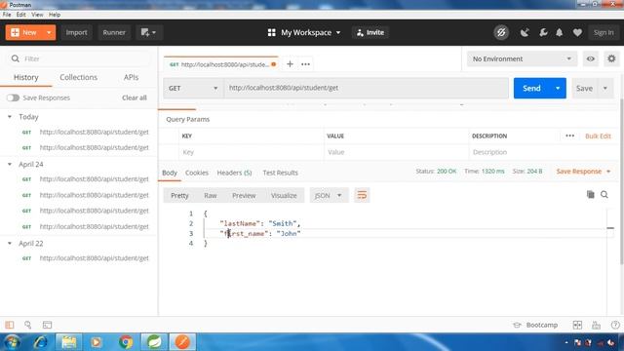Open query params three-dots column options
The height and width of the screenshot is (351, 624).
(569, 136)
